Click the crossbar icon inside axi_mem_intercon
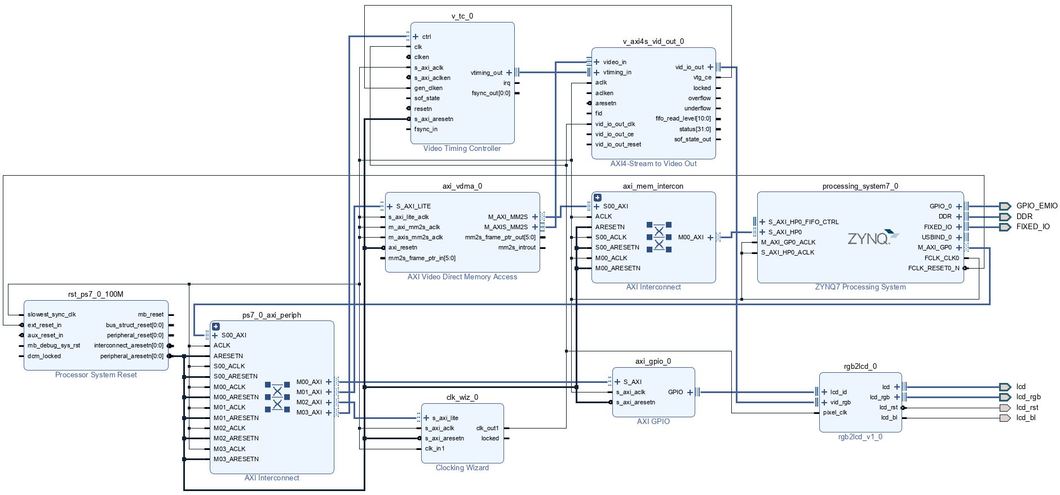Image resolution: width=1060 pixels, height=495 pixels. pos(659,237)
